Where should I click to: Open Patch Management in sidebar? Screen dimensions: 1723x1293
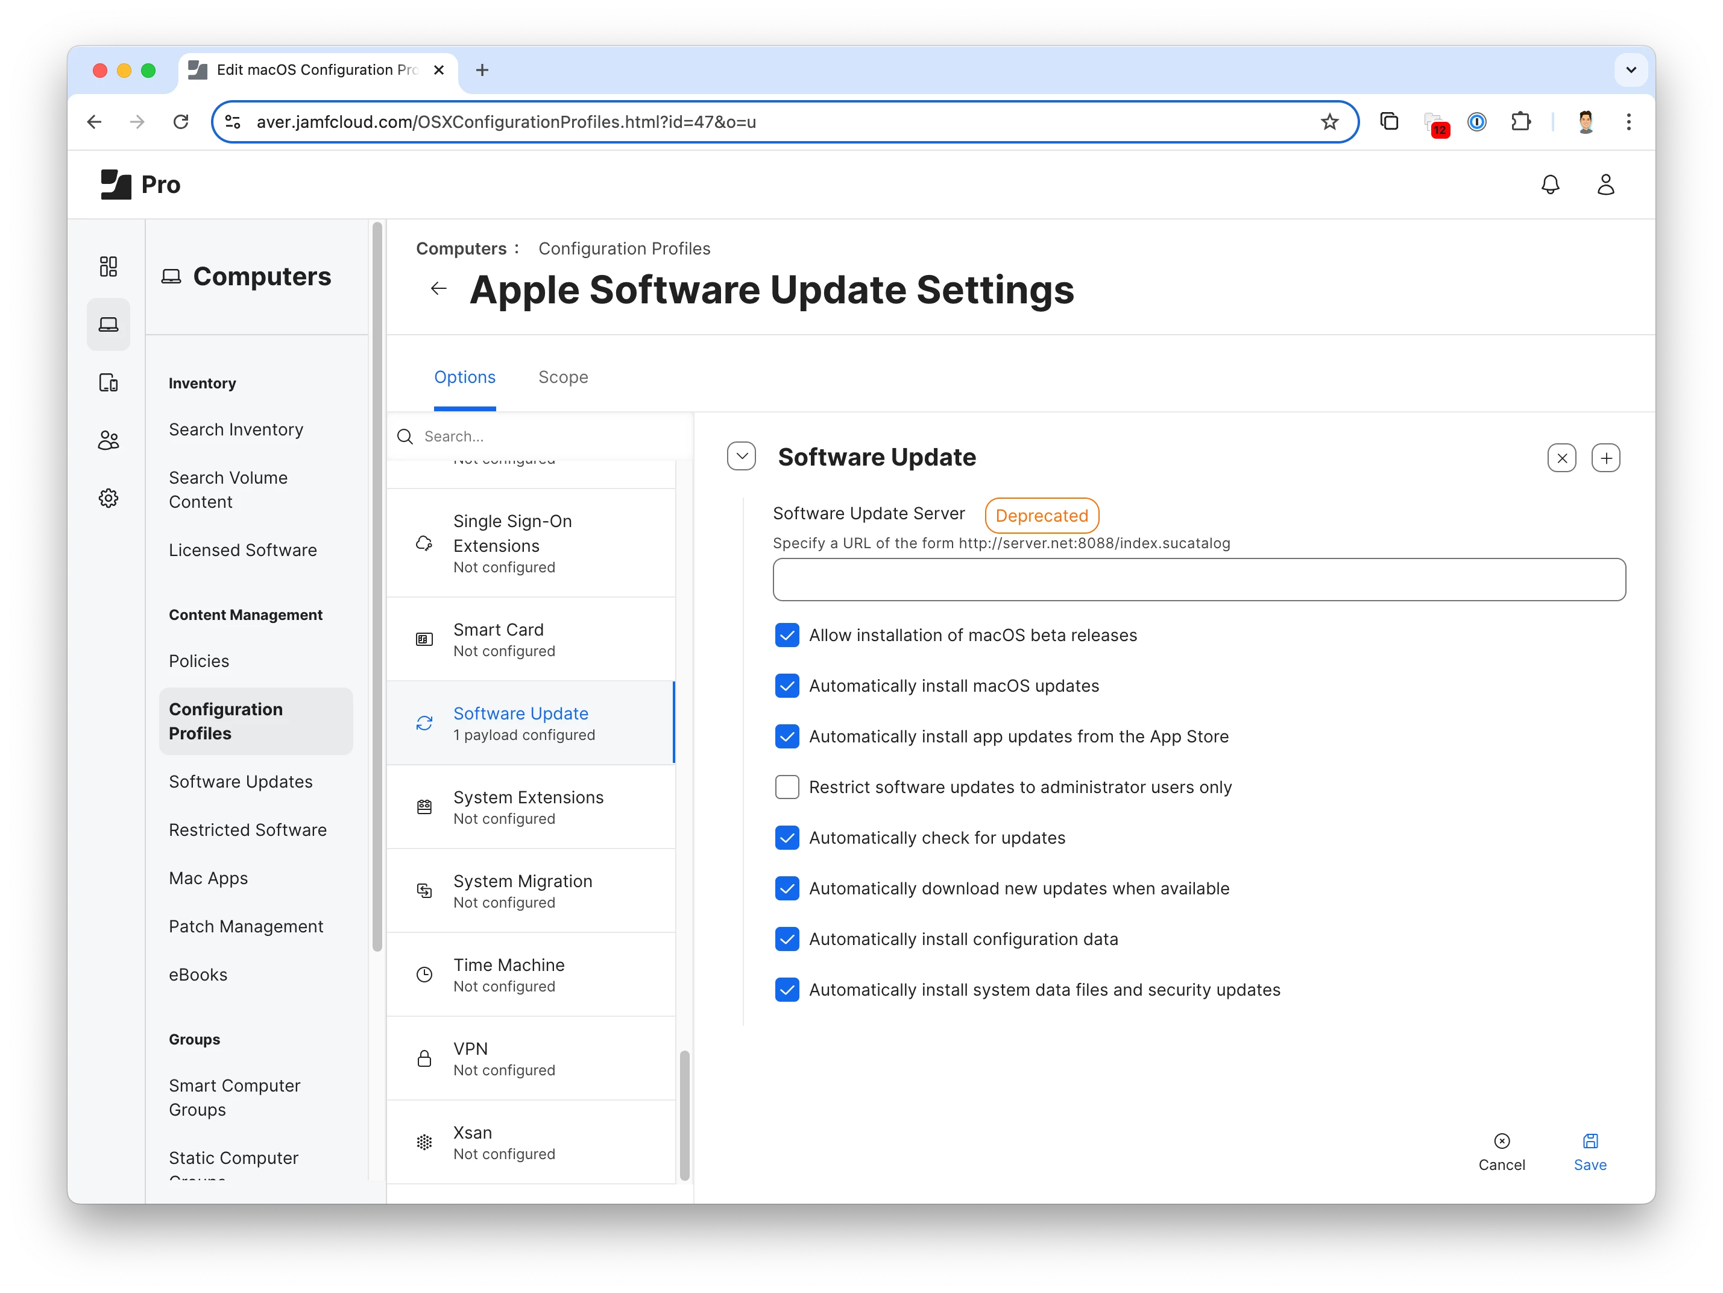(x=246, y=927)
